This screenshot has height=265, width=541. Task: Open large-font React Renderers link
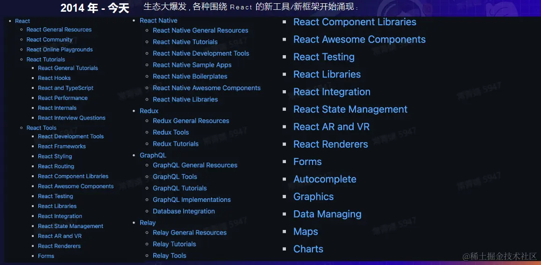331,144
